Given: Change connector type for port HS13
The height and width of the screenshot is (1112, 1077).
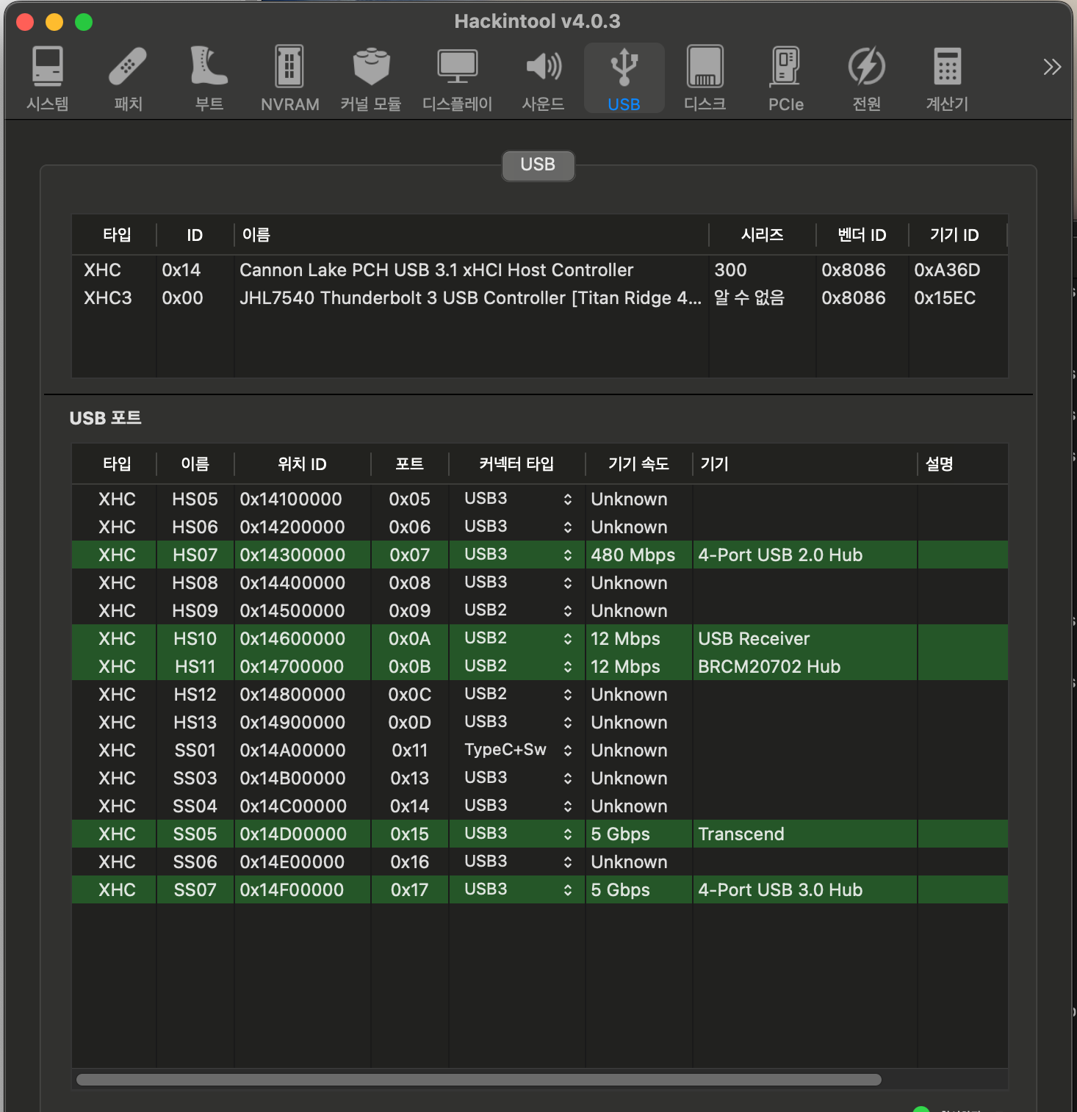Looking at the screenshot, I should [x=517, y=722].
